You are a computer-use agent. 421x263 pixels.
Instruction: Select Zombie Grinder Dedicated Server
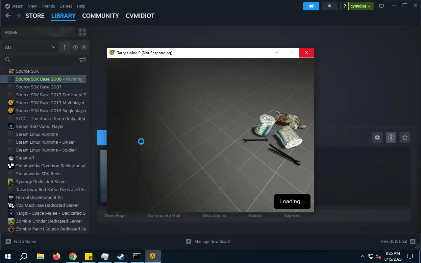pyautogui.click(x=43, y=221)
